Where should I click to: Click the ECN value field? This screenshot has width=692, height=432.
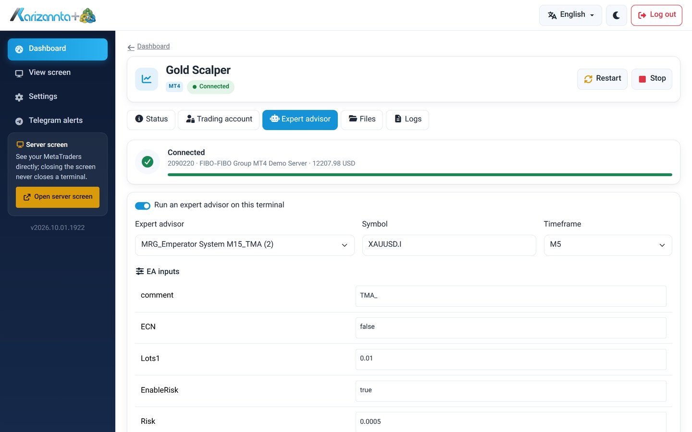511,327
